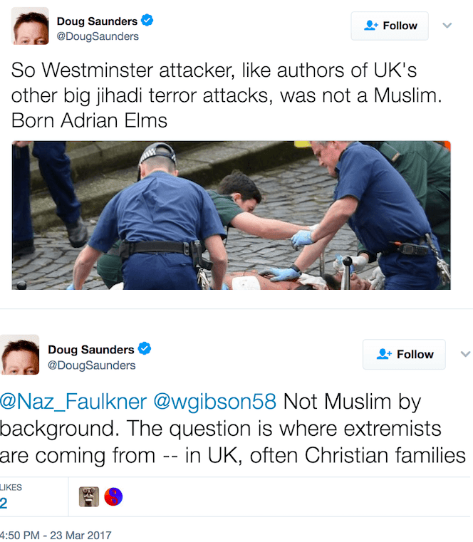Open the red and blue liker avatar
The width and height of the screenshot is (473, 542).
pos(113,496)
